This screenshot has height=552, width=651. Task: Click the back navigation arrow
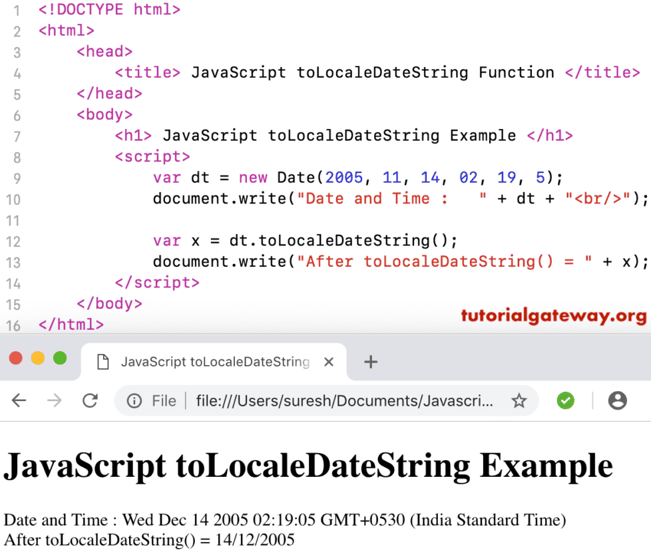click(x=19, y=400)
